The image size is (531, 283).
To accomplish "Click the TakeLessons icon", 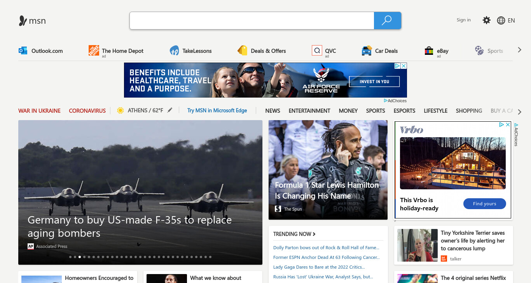I will coord(174,51).
